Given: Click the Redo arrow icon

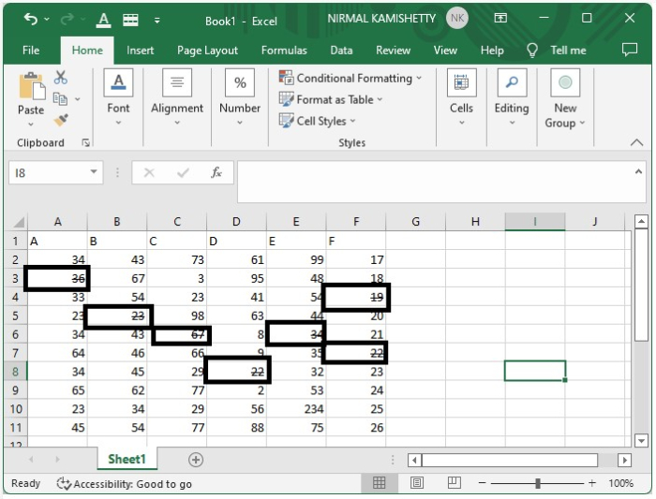Looking at the screenshot, I should 67,19.
